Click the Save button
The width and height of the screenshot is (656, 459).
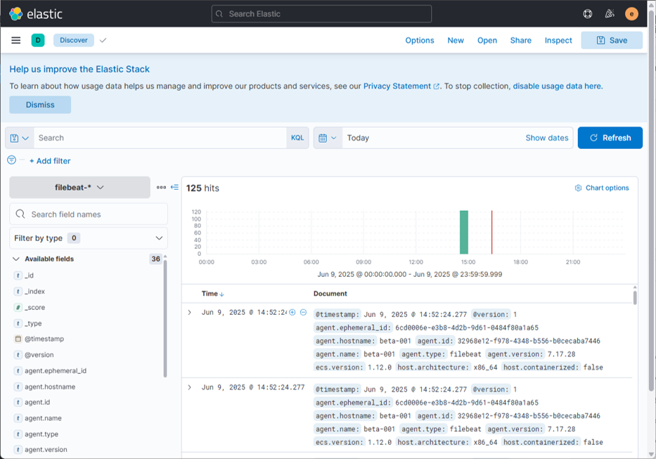(612, 40)
